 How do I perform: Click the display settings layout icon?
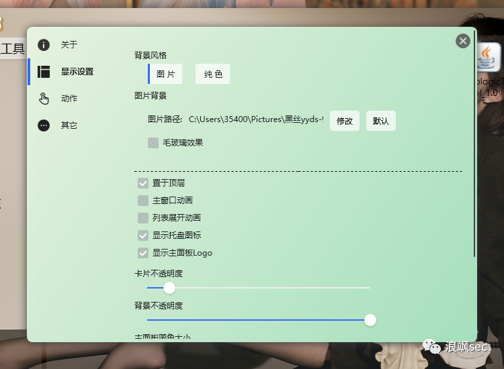coord(44,72)
